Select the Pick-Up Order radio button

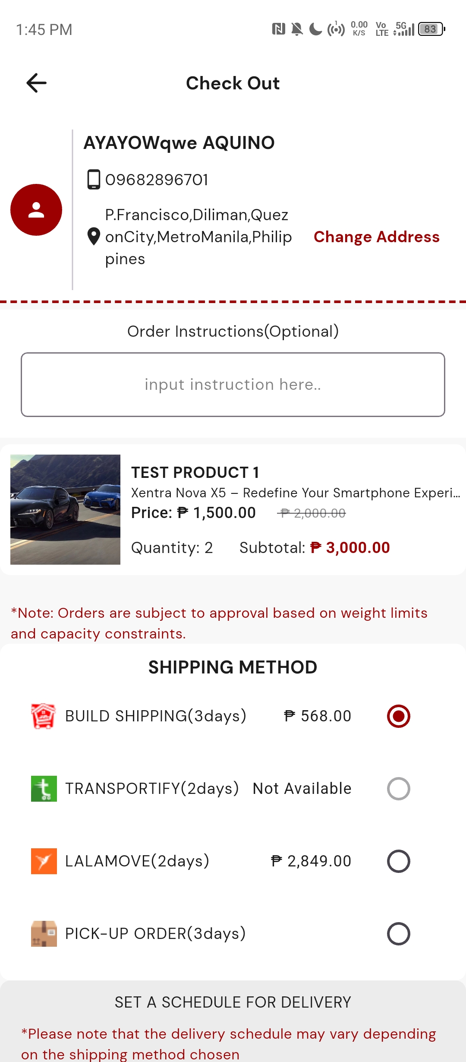(x=398, y=934)
